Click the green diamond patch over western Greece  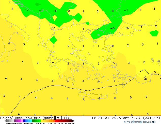(53, 40)
